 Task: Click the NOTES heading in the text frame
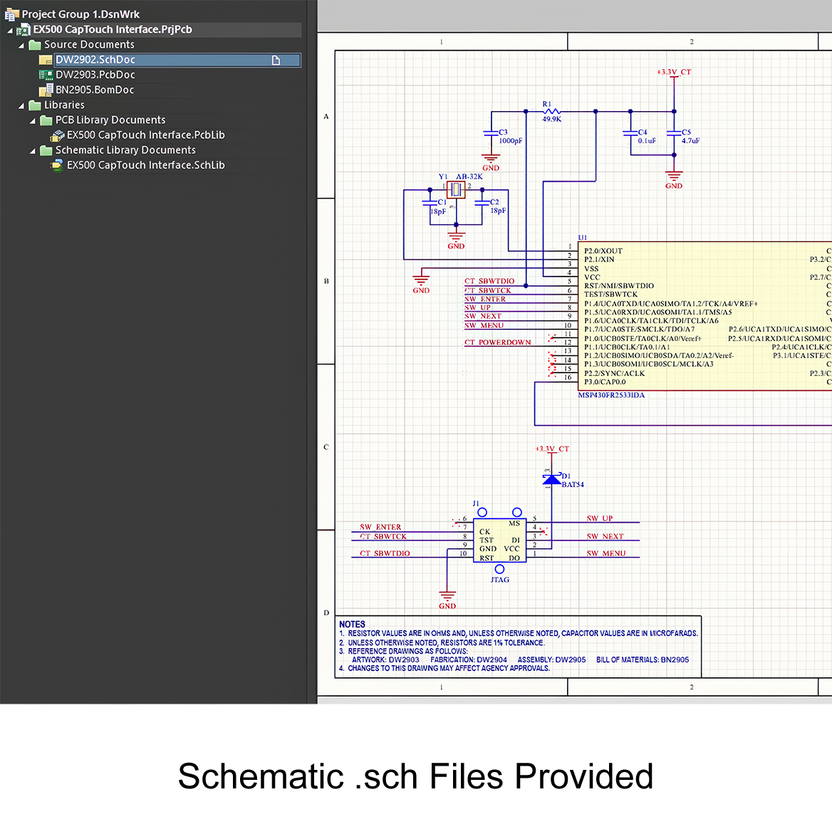352,625
